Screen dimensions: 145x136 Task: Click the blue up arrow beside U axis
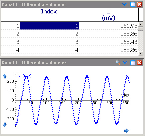point(5,76)
